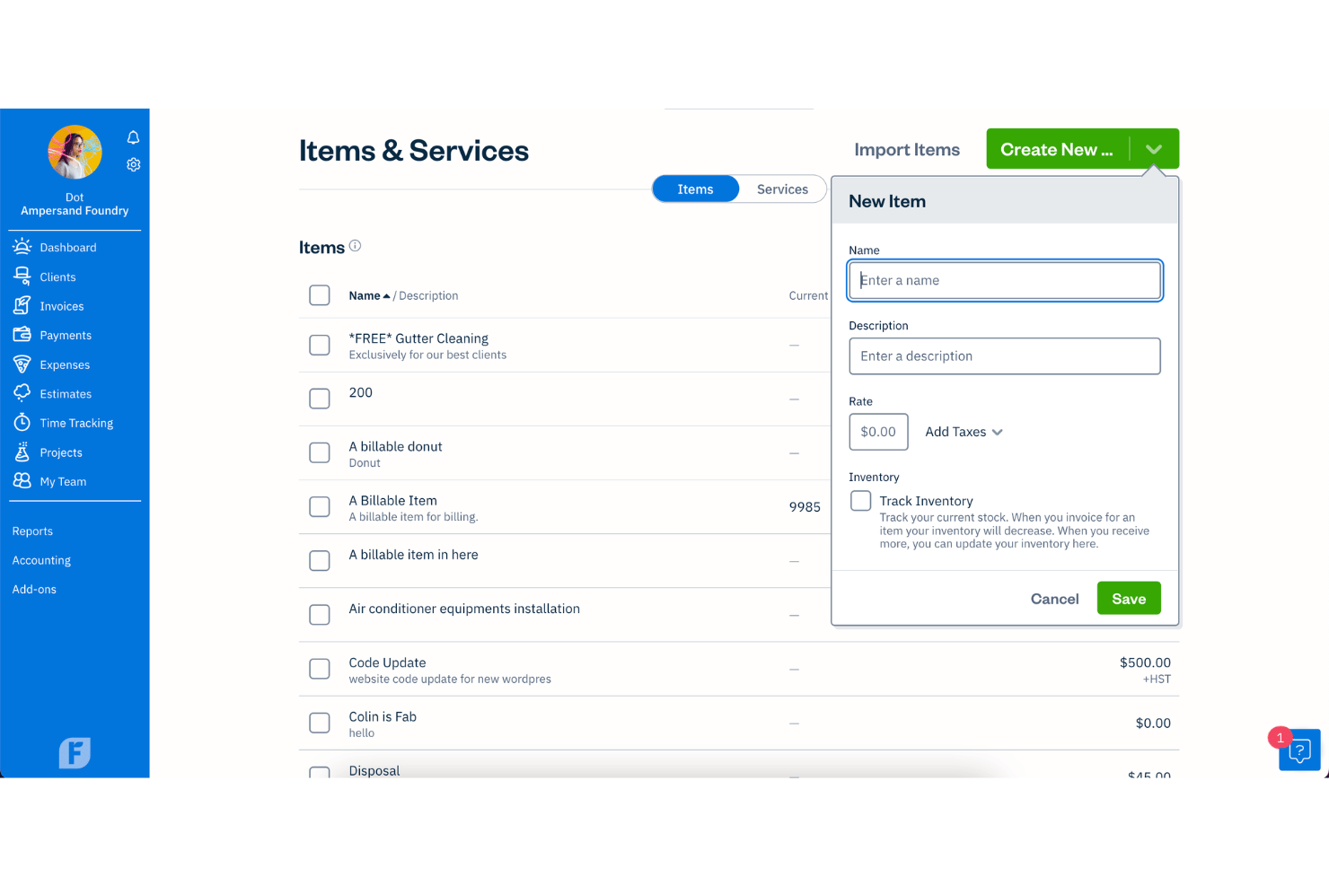Click the My Team people icon
Screen dimensions: 1329x886
(x=22, y=481)
